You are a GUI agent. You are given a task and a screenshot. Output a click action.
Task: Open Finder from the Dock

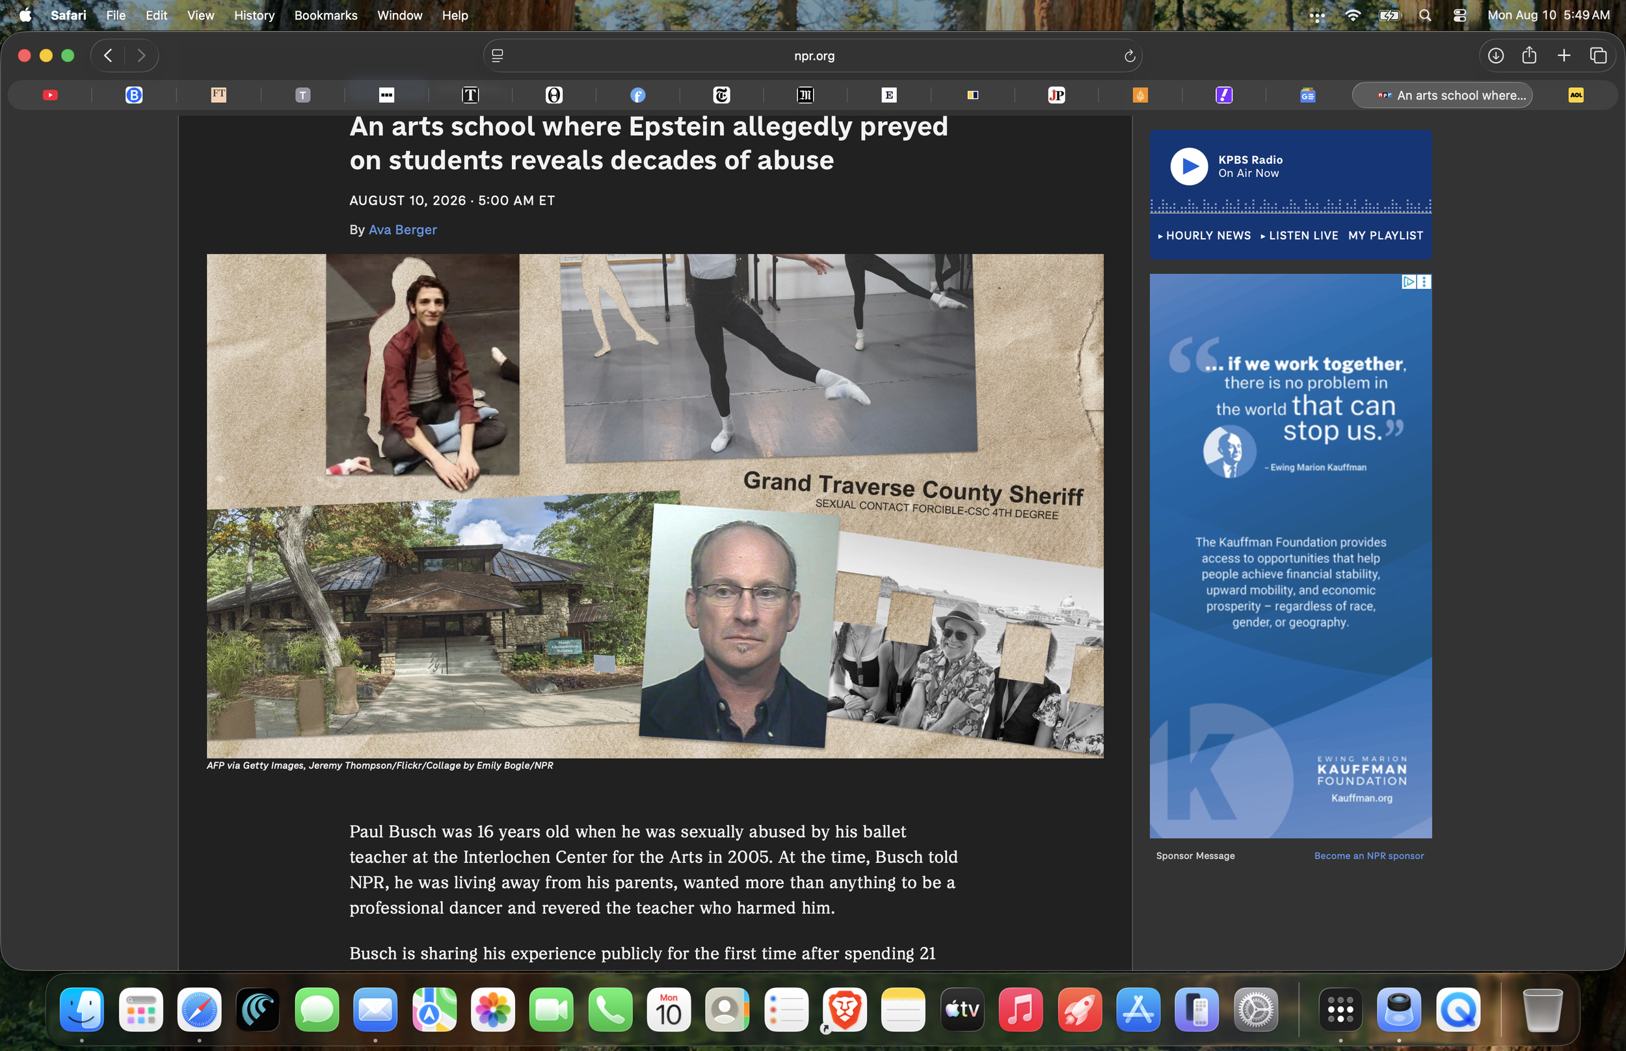[82, 1009]
